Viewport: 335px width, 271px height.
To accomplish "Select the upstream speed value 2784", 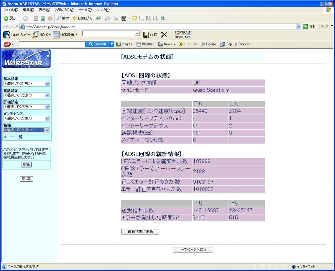I will (235, 111).
